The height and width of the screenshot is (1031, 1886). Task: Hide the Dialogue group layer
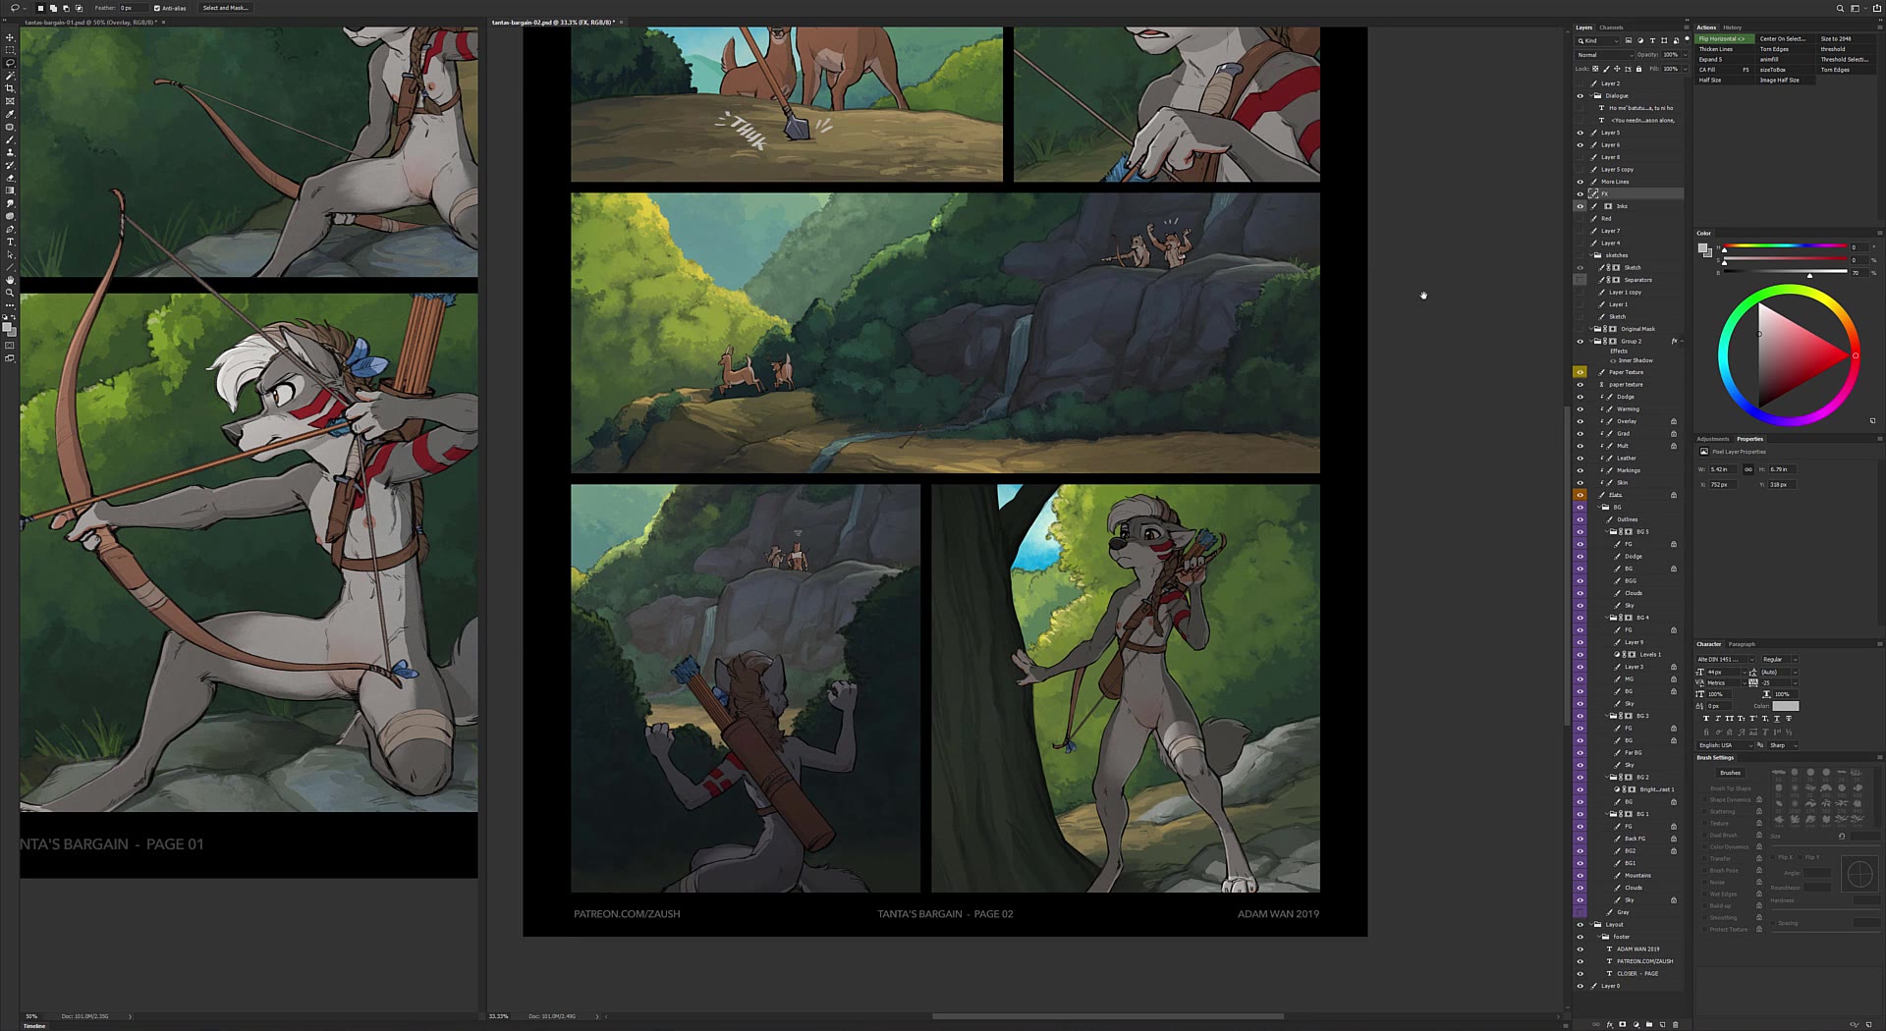click(x=1581, y=96)
